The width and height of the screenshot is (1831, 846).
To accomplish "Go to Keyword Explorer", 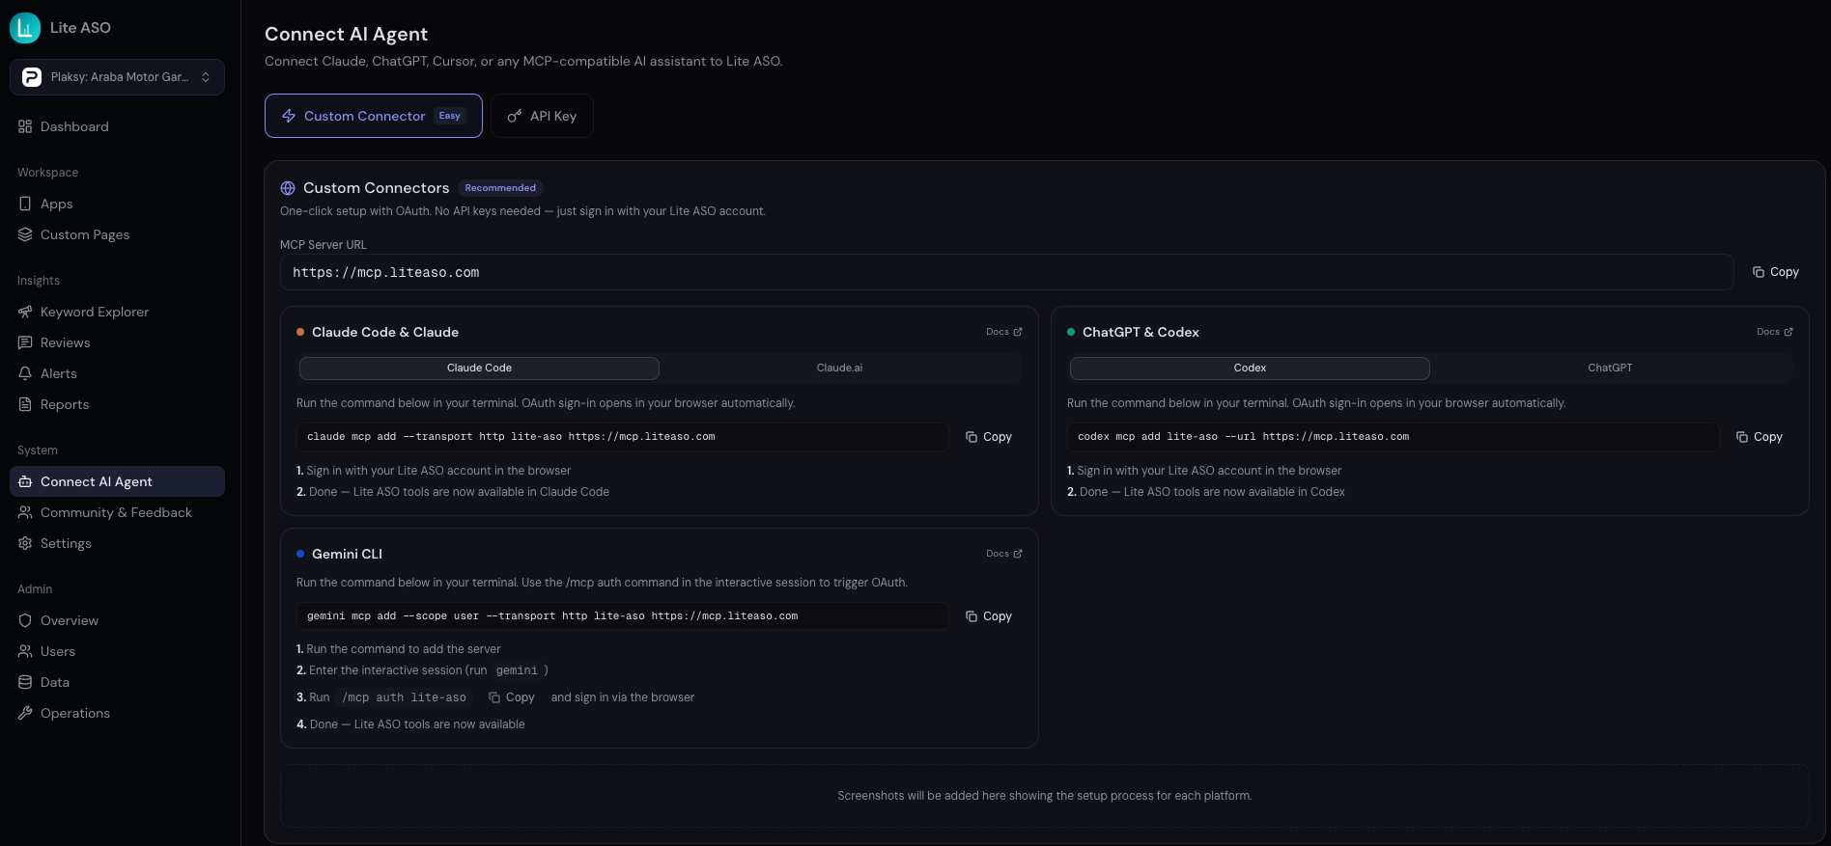I will point(117,312).
